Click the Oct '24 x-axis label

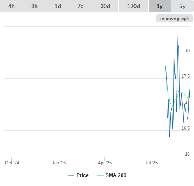(12, 163)
